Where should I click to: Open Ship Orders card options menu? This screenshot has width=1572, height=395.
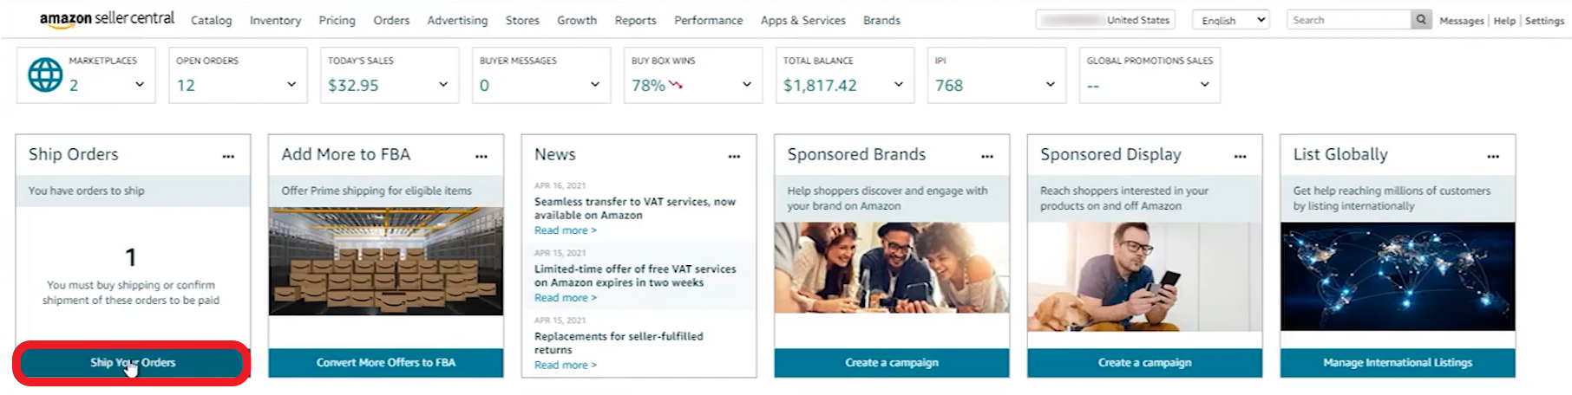coord(228,157)
